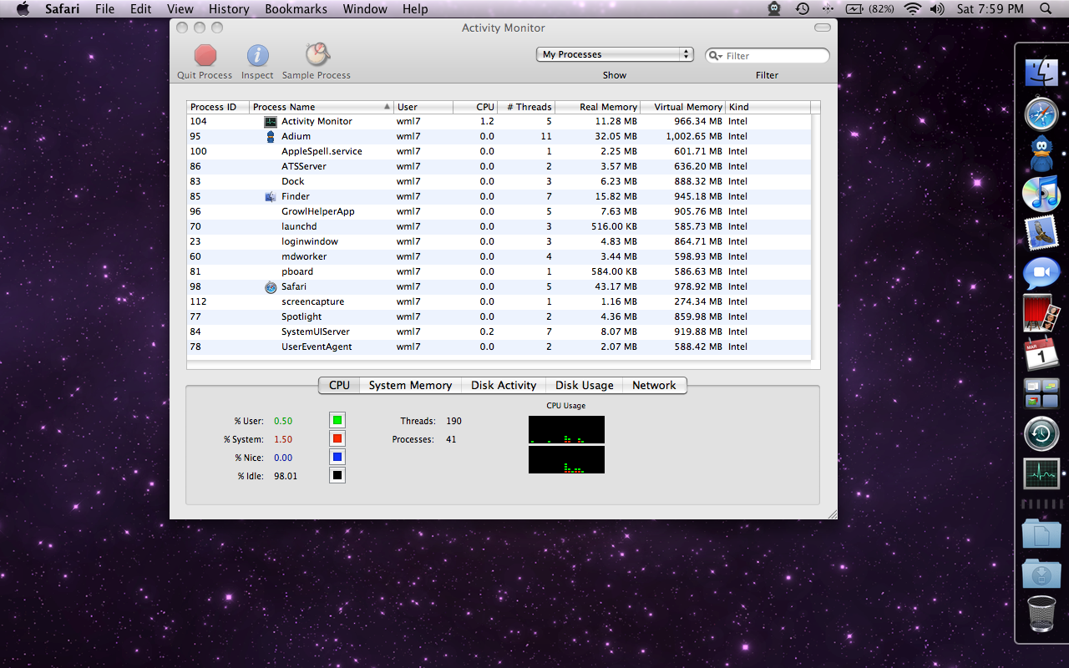The width and height of the screenshot is (1069, 668).
Task: Select the UserEventAgent process
Action: pos(499,347)
